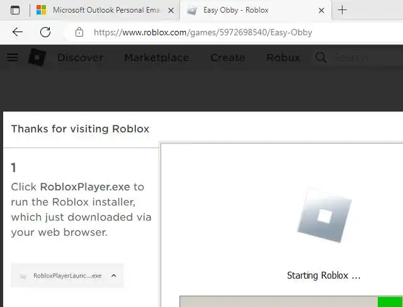This screenshot has width=403, height=307.
Task: Click the Microsoft Outlook tab favicon
Action: (41, 10)
